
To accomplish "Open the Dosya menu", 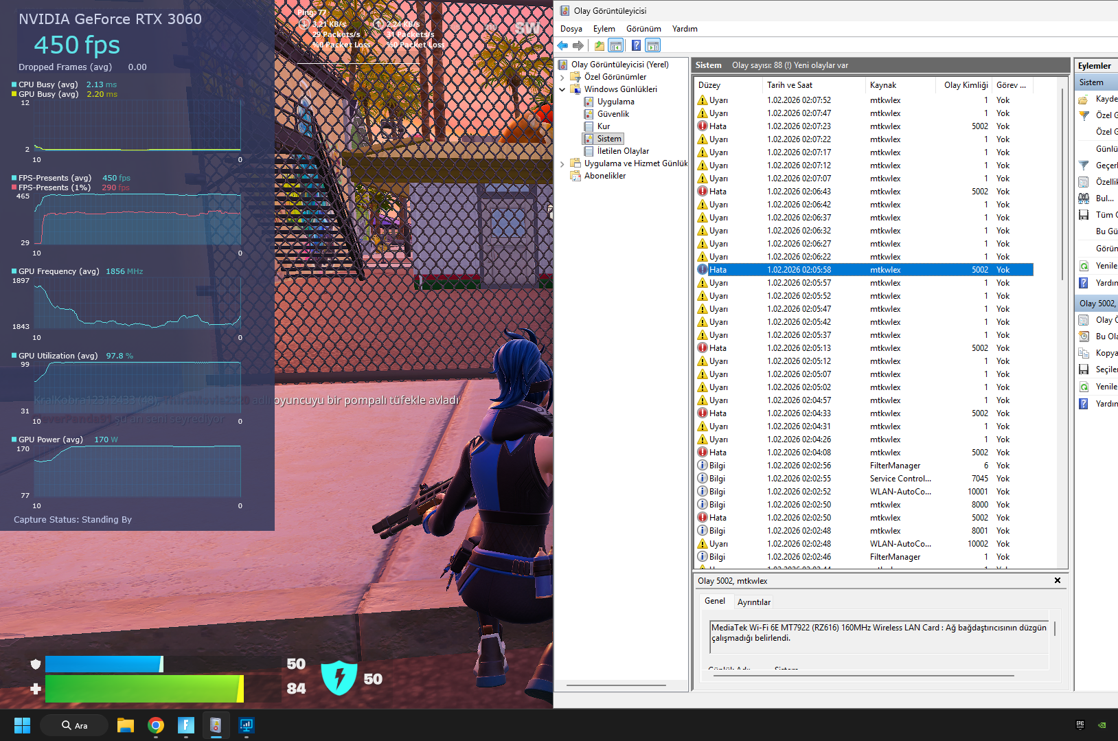I will (571, 29).
